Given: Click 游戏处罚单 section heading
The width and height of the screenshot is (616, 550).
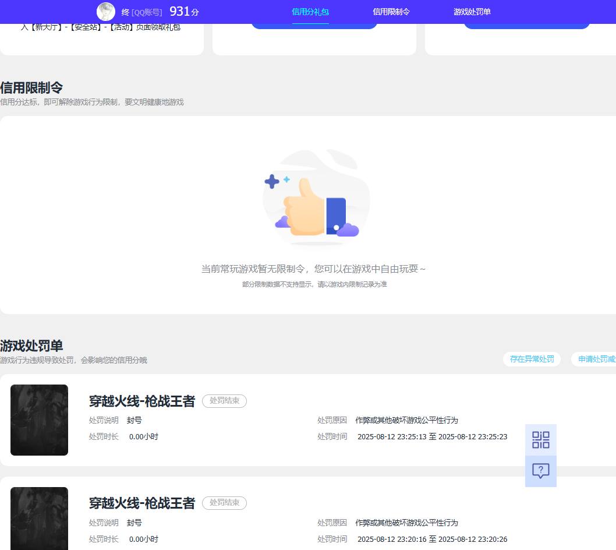Looking at the screenshot, I should pos(31,345).
